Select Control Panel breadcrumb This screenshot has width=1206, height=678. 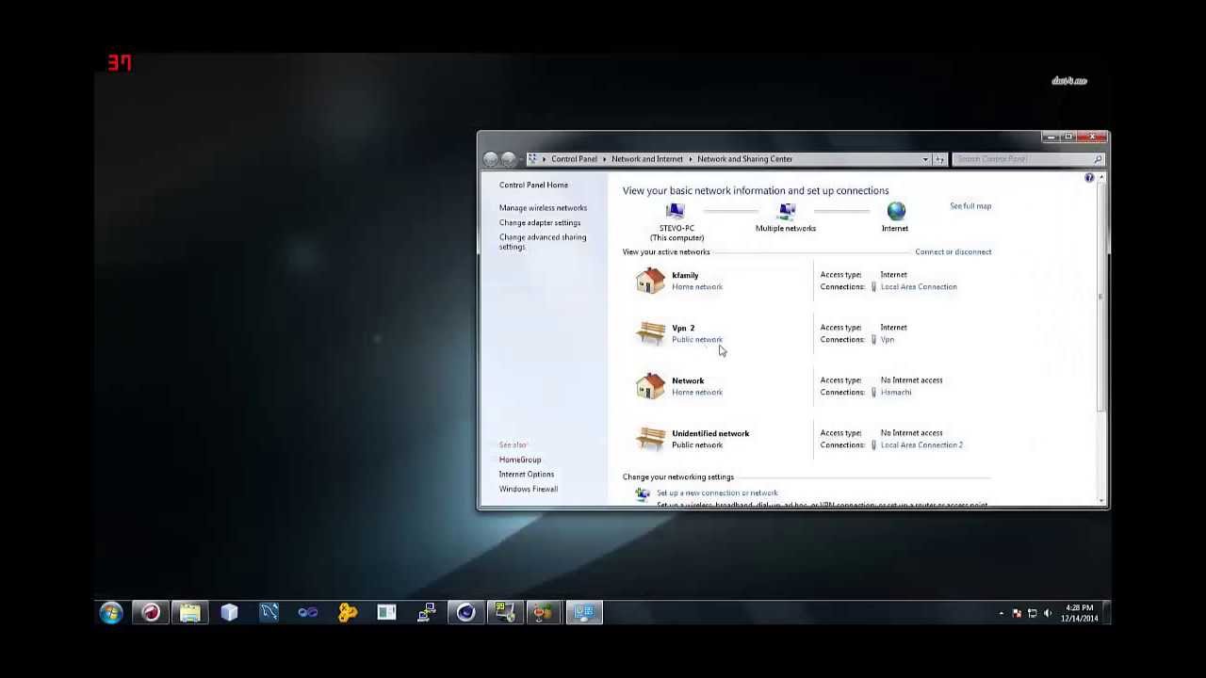pyautogui.click(x=575, y=159)
